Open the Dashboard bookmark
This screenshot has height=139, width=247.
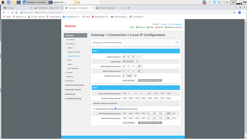[x=136, y=17]
